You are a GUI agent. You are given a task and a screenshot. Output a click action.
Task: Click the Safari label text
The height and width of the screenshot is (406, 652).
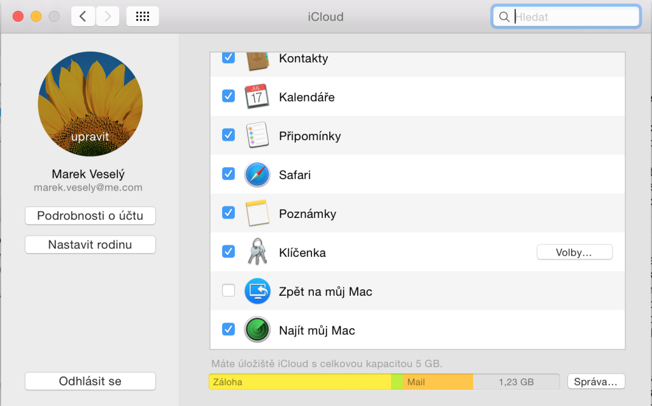point(295,175)
